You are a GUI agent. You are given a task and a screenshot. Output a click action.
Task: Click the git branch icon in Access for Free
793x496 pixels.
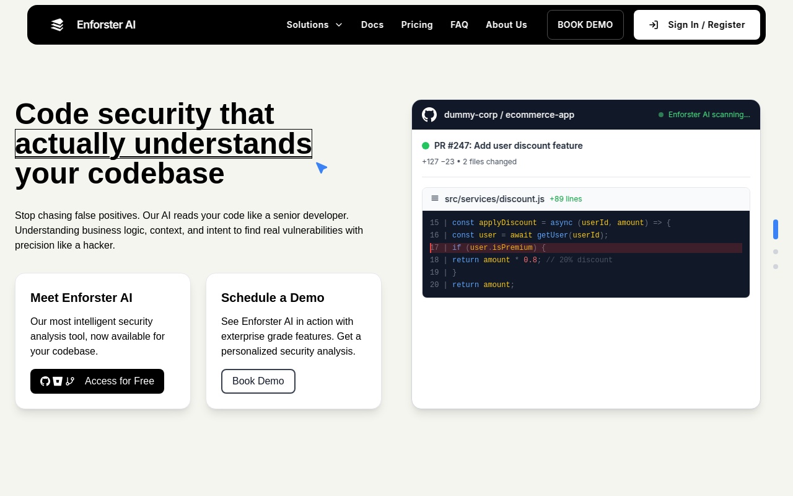[70, 381]
